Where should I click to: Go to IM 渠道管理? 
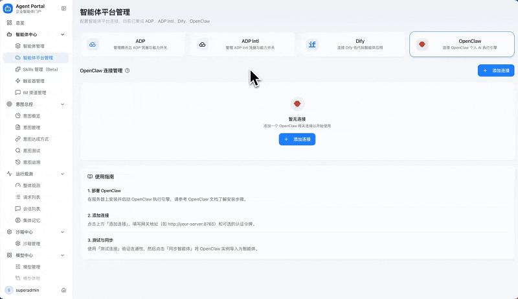(x=34, y=93)
